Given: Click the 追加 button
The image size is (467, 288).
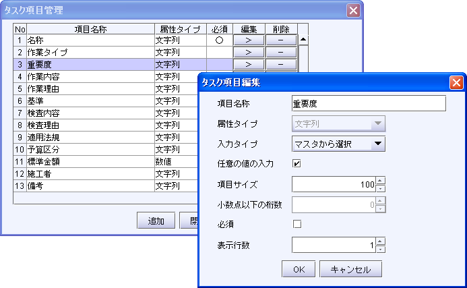Looking at the screenshot, I should (x=156, y=221).
